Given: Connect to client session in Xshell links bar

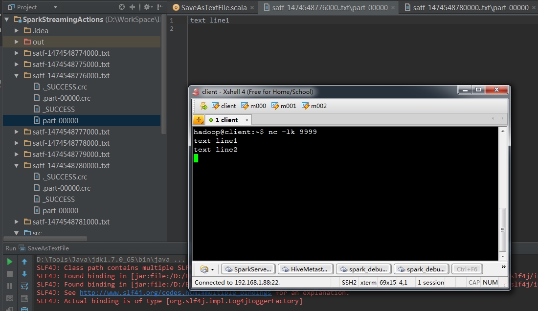Looking at the screenshot, I should [x=224, y=106].
